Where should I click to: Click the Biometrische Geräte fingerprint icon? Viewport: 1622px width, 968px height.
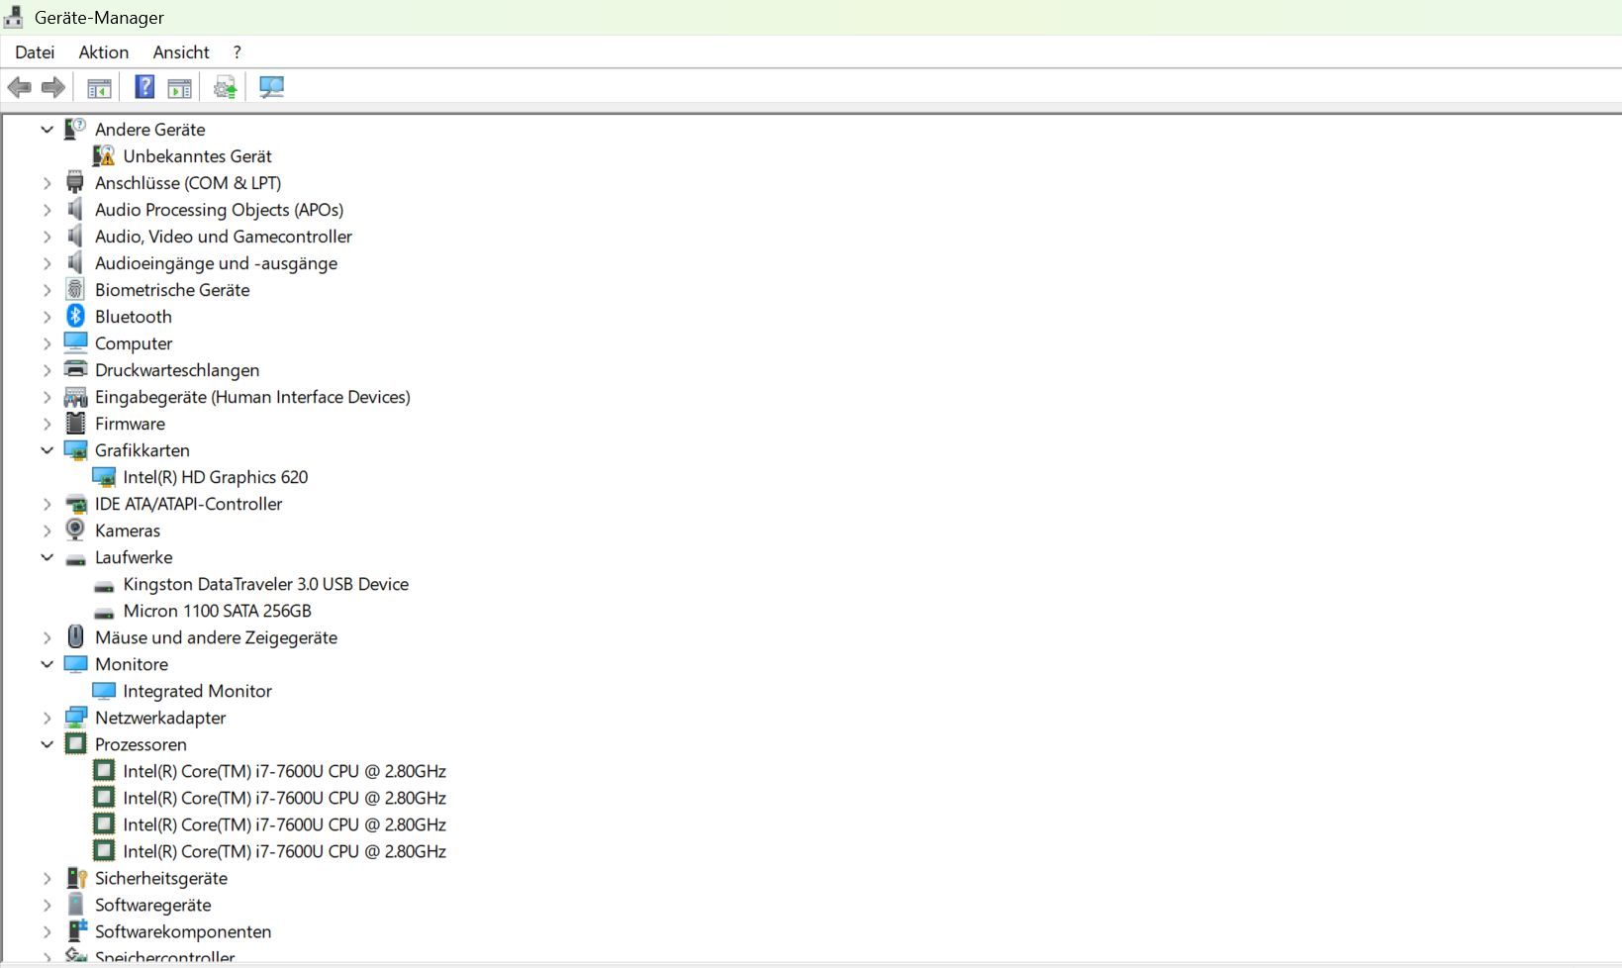[x=75, y=289]
